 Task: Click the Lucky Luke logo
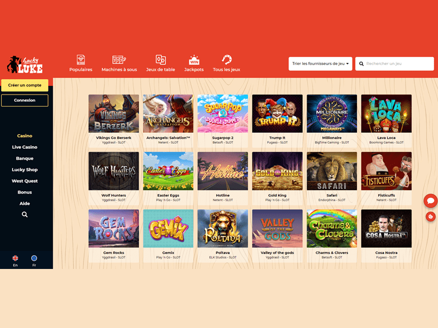(25, 65)
